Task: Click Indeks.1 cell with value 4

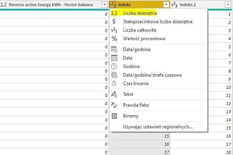Action: tap(220, 39)
